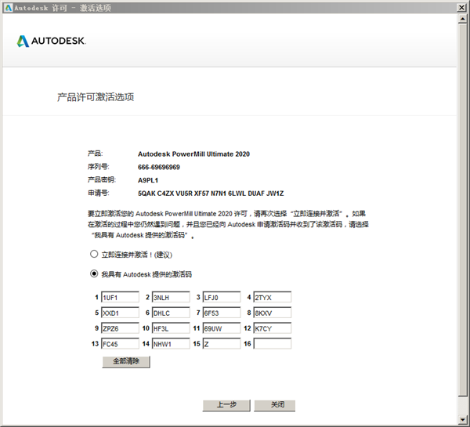Click the vertical scrollbar thumb
The width and height of the screenshot is (470, 427).
point(462,210)
